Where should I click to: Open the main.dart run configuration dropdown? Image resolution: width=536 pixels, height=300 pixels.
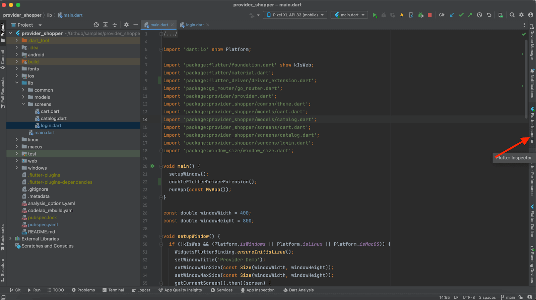tap(349, 15)
